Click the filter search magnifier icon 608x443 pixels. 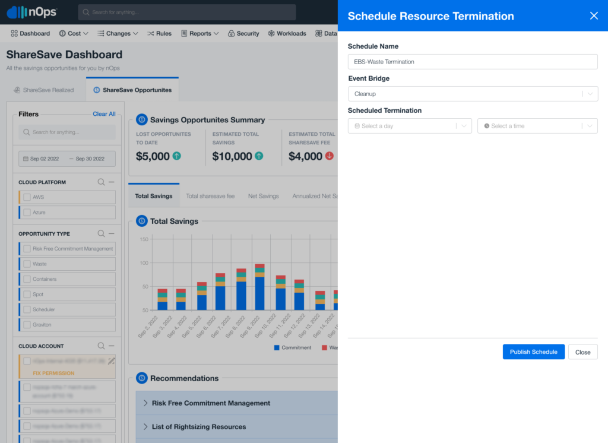26,132
